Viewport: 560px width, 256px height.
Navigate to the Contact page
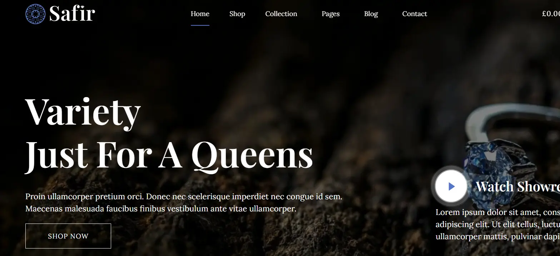[414, 14]
